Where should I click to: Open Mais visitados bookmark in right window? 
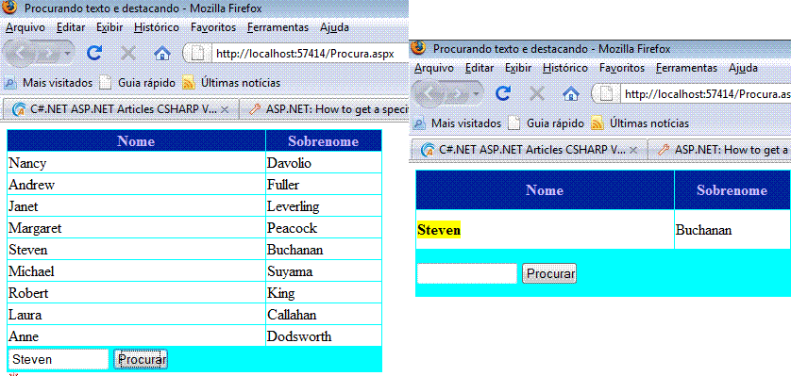pos(458,123)
